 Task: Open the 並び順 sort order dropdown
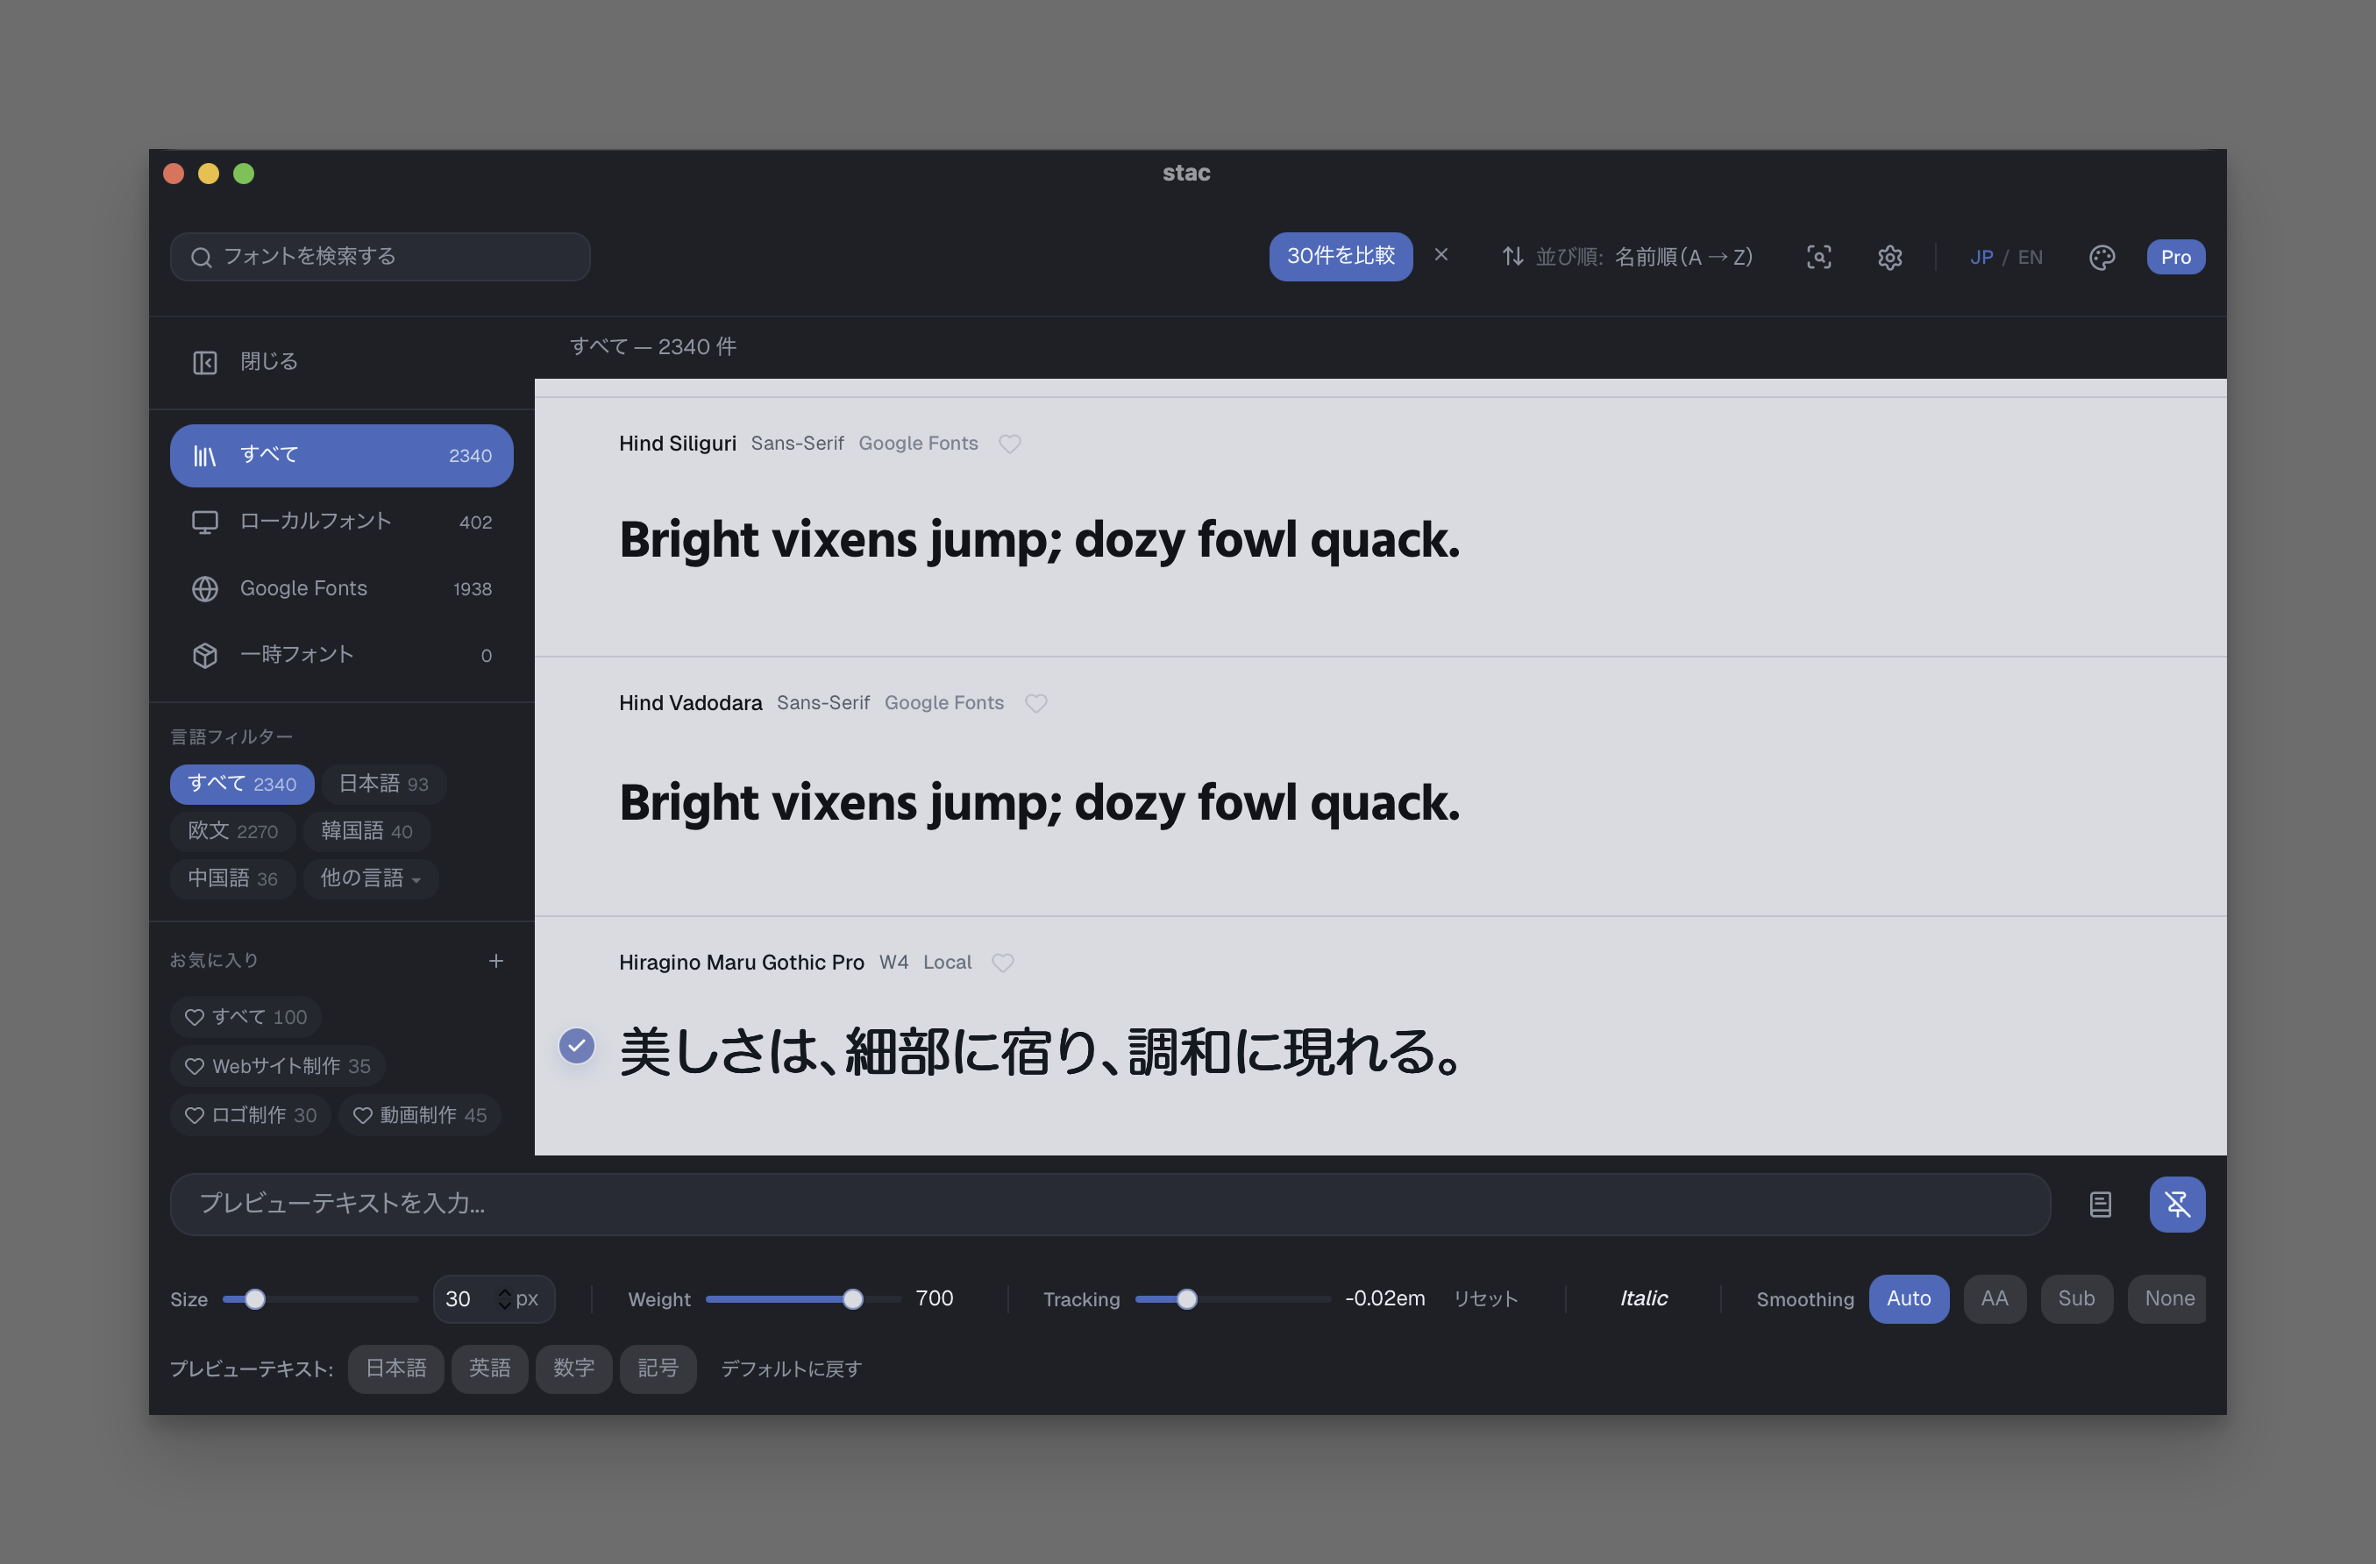click(x=1626, y=258)
